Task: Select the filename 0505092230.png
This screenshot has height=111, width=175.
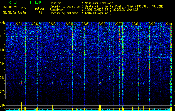Action: point(14,7)
